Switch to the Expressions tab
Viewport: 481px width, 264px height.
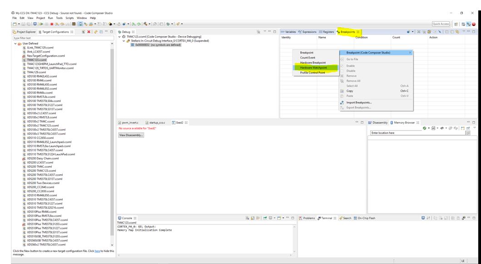coord(307,32)
